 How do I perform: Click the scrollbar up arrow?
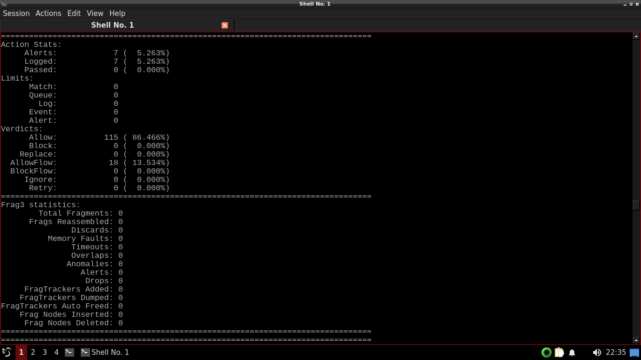636,36
